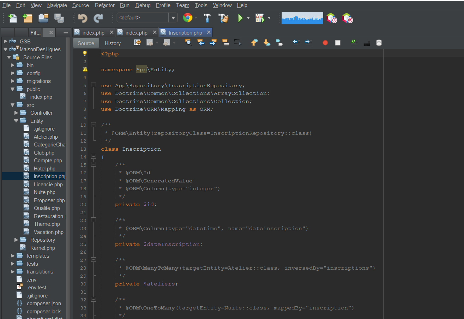
Task: Open the Window menu
Action: pyautogui.click(x=222, y=5)
